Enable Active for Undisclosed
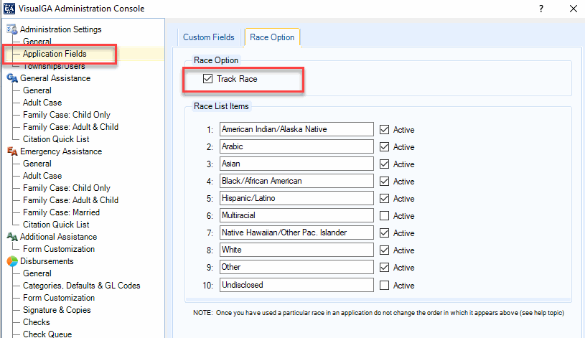 [x=384, y=285]
